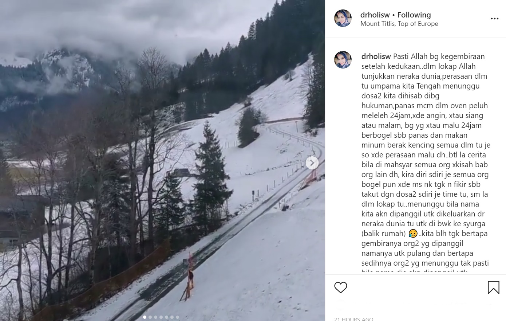The width and height of the screenshot is (506, 321).
Task: Save the post using the bookmark icon
Action: pyautogui.click(x=493, y=287)
